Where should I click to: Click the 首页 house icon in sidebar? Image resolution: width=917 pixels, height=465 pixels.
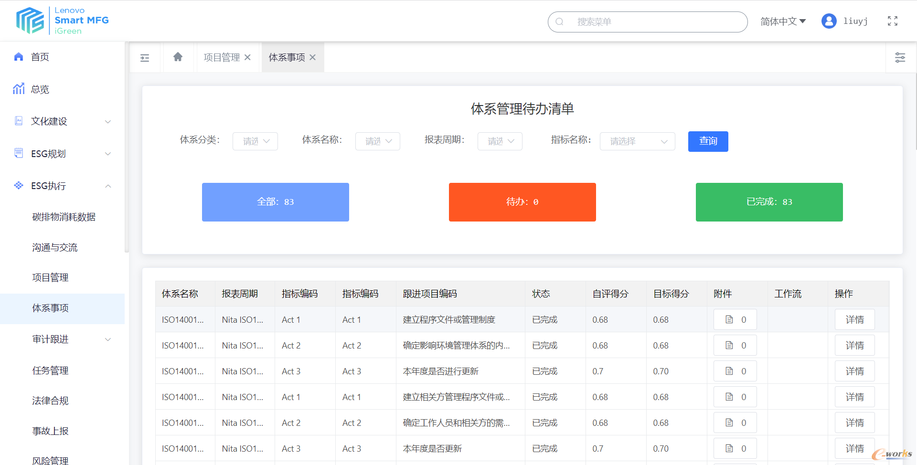19,57
